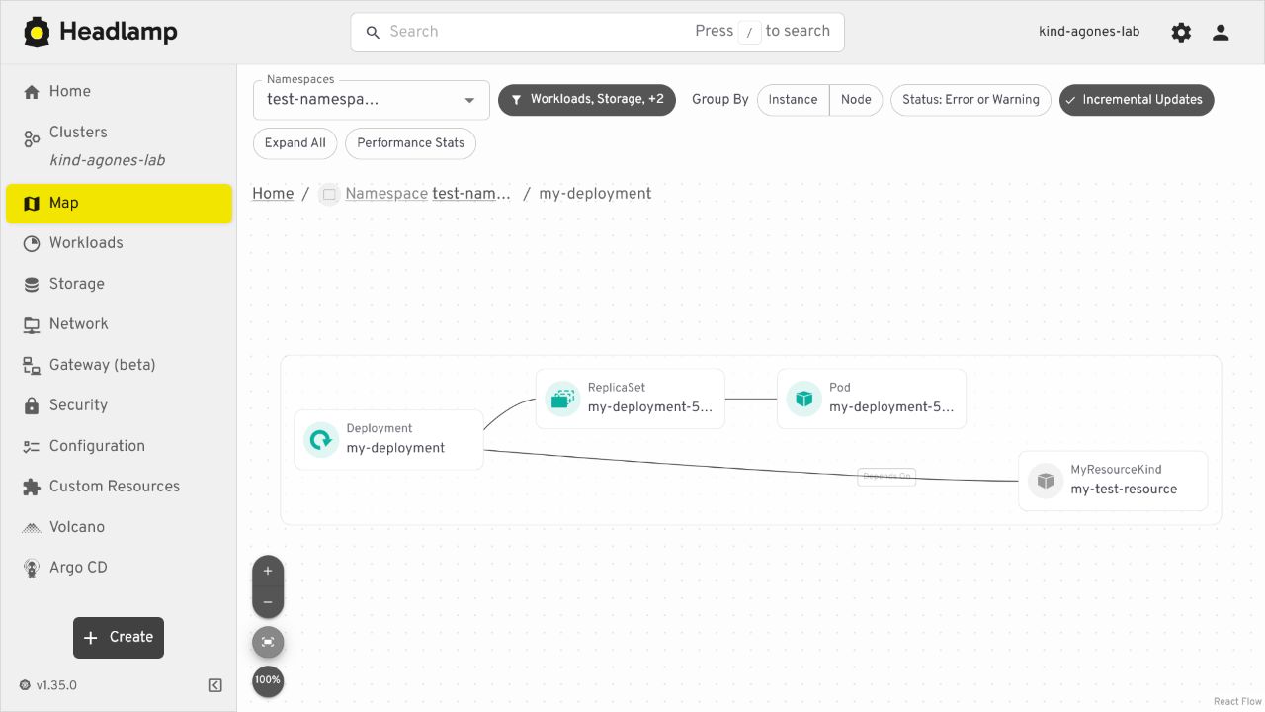Click the Expand All button

(x=295, y=143)
